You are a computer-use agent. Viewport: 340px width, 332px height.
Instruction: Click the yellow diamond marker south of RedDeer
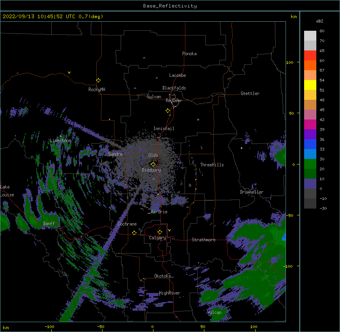coord(168,111)
